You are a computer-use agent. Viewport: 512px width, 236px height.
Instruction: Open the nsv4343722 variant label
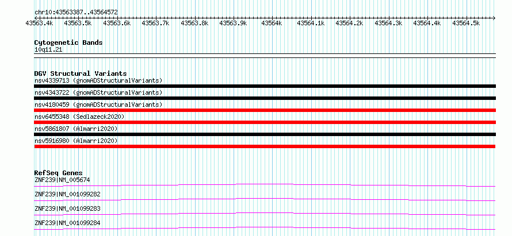point(98,92)
